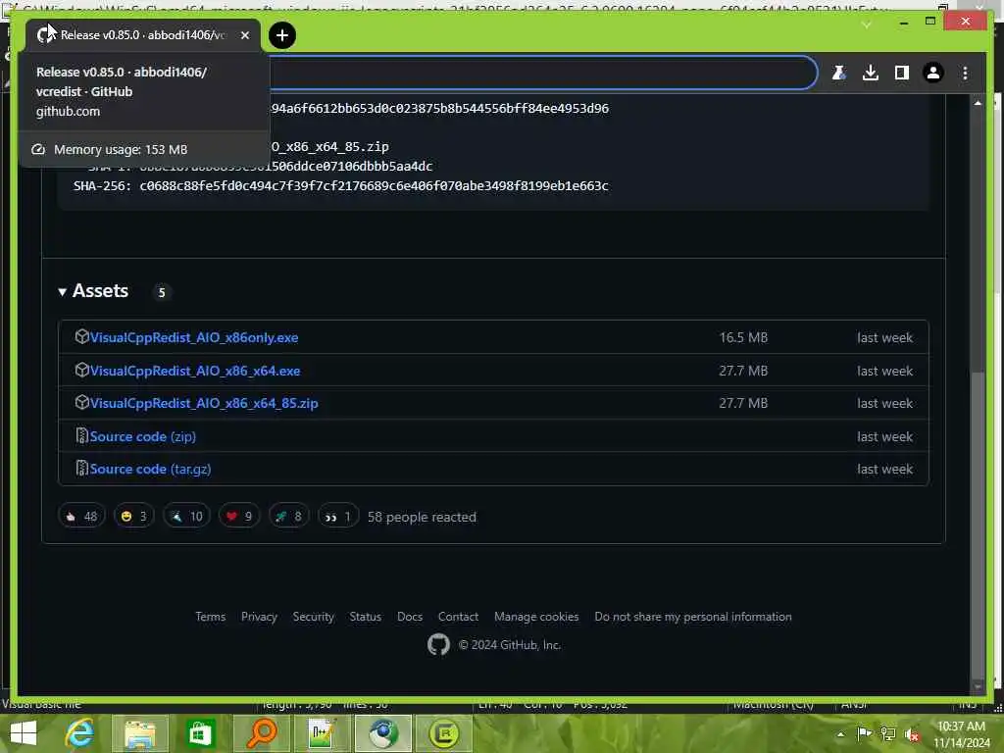The width and height of the screenshot is (1004, 753).
Task: Select the SHA-256 hash c0688c88... text
Action: click(374, 185)
